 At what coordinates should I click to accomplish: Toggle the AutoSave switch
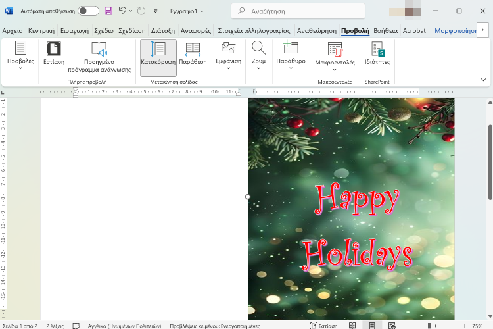[x=88, y=11]
